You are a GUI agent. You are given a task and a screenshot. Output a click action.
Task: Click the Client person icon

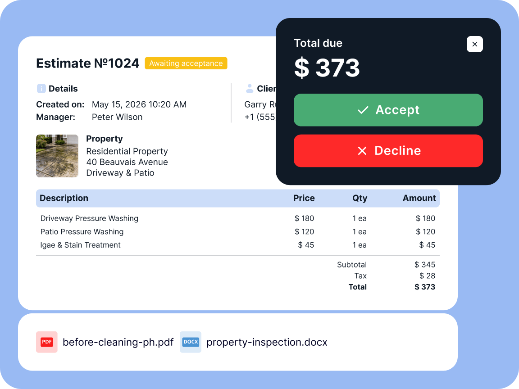pyautogui.click(x=250, y=89)
